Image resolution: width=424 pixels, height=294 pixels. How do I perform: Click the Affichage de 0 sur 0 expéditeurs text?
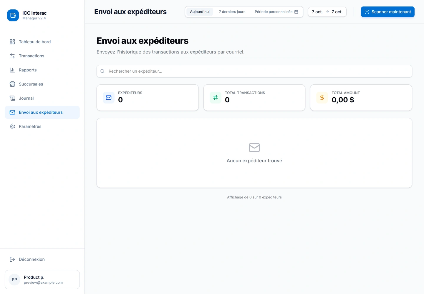click(x=254, y=197)
